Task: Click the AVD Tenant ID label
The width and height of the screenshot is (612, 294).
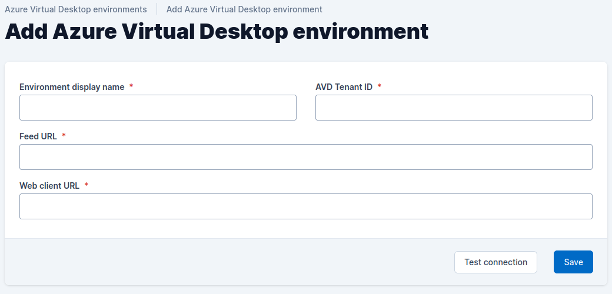Action: coord(344,87)
